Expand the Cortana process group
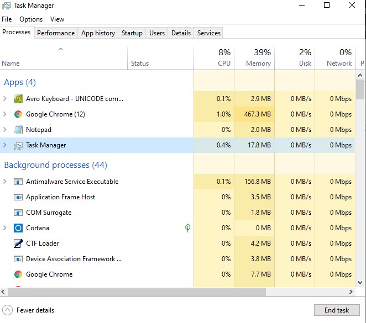366x323 pixels. click(4, 227)
